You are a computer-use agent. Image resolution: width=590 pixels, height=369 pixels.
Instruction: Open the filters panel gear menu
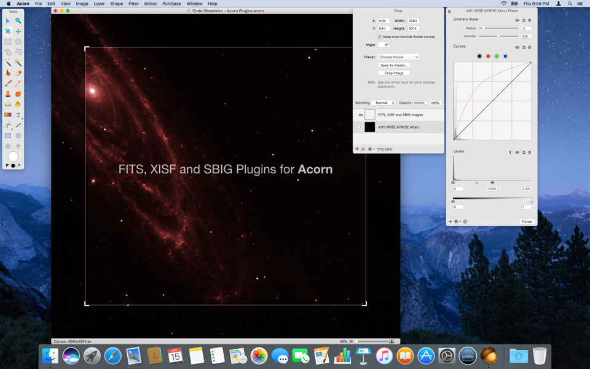pos(457,222)
